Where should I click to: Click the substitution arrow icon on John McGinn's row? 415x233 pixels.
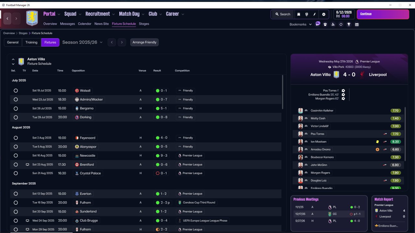tap(385, 165)
